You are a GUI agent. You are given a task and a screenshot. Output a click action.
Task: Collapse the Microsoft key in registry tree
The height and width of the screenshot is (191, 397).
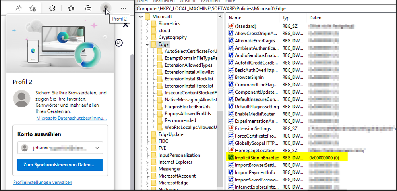click(x=141, y=17)
